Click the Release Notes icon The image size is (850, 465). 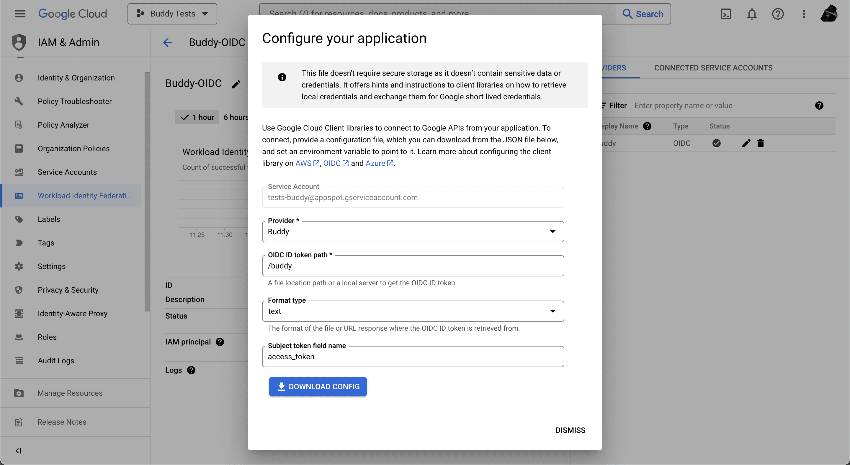click(19, 422)
